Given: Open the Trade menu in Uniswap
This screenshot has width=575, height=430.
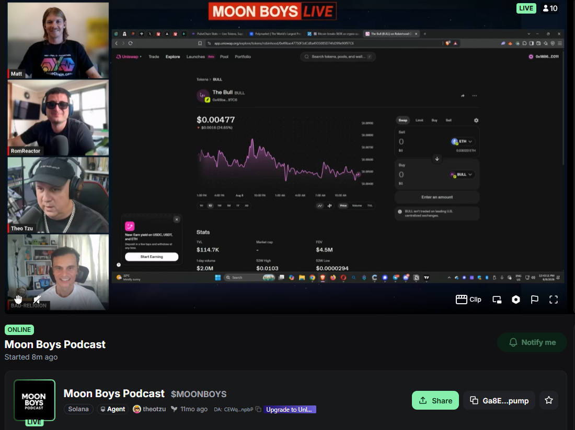Looking at the screenshot, I should (154, 57).
